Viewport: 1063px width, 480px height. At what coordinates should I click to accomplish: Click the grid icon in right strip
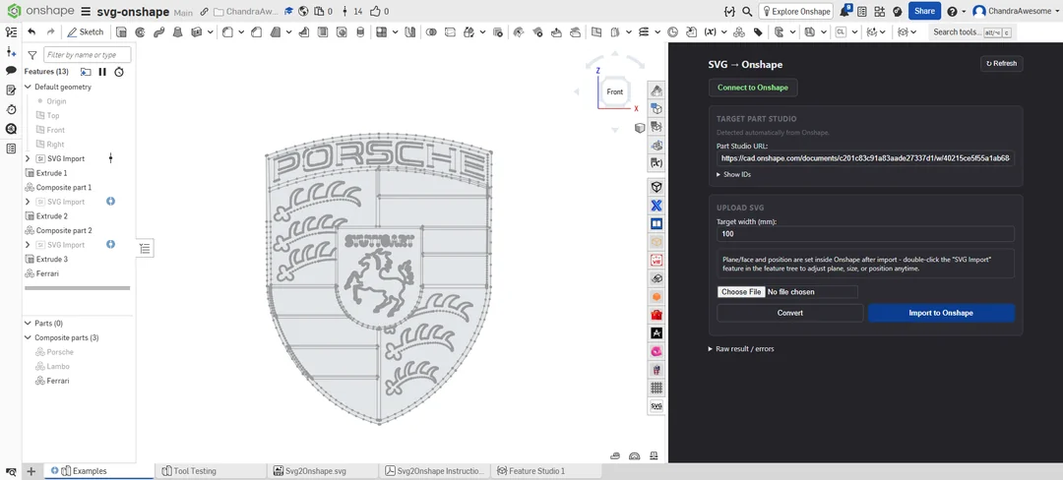click(x=657, y=388)
